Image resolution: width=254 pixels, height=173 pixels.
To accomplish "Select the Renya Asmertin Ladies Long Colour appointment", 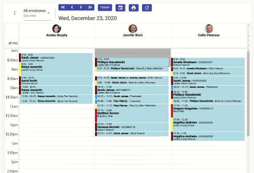I will point(56,69).
